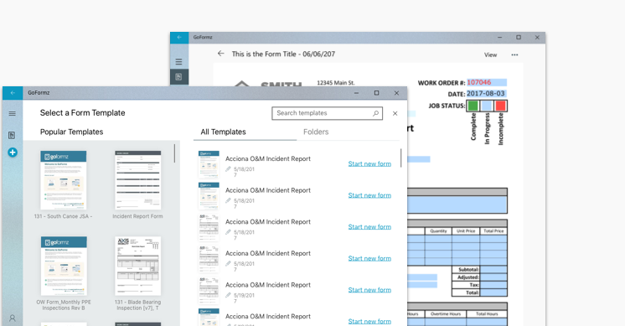The height and width of the screenshot is (326, 625).
Task: Select second Acciona O&M Incident Report thumbnail
Action: click(209, 195)
